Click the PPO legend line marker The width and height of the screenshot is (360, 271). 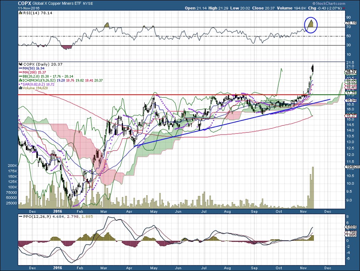point(20,217)
